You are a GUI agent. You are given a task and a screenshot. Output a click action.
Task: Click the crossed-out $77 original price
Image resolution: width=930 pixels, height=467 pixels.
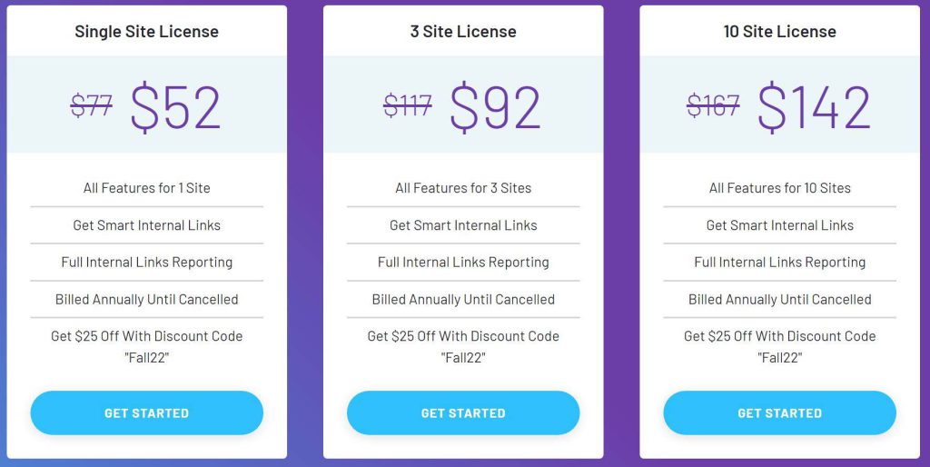click(92, 106)
